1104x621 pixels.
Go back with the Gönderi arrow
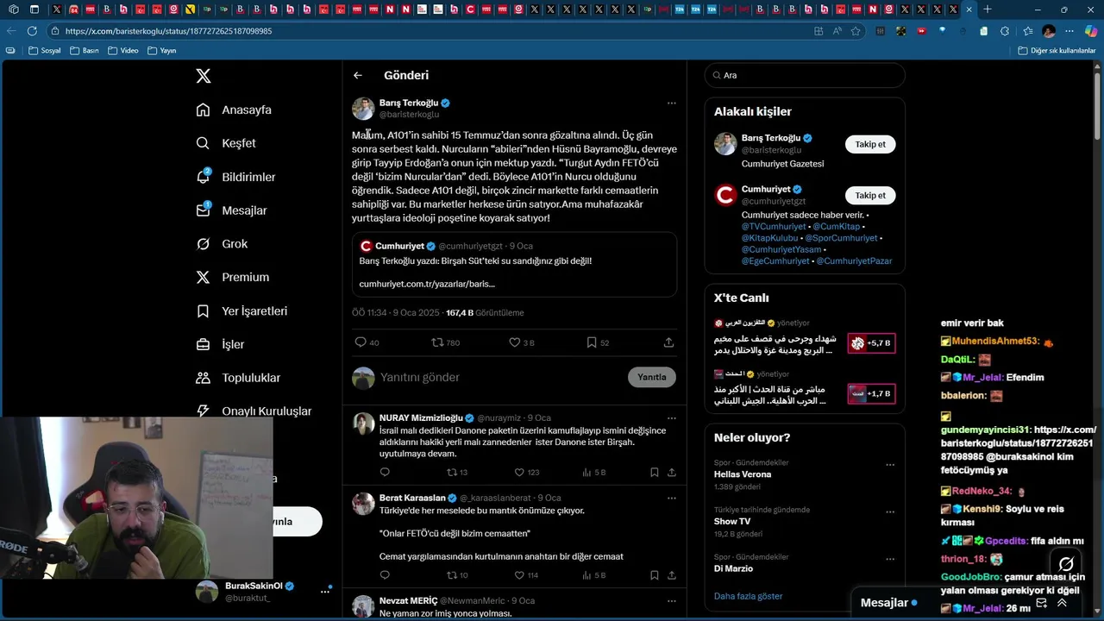tap(358, 75)
